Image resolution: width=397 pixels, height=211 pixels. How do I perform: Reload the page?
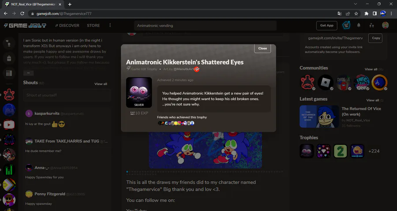click(x=22, y=13)
